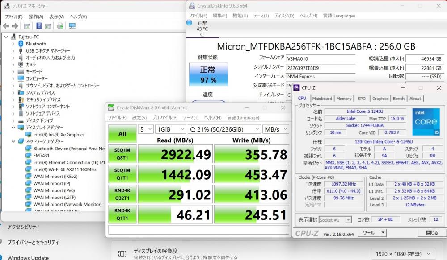This screenshot has height=260, width=447.
Task: Expand the オーディオの入力および出力 node
Action: tap(13, 58)
